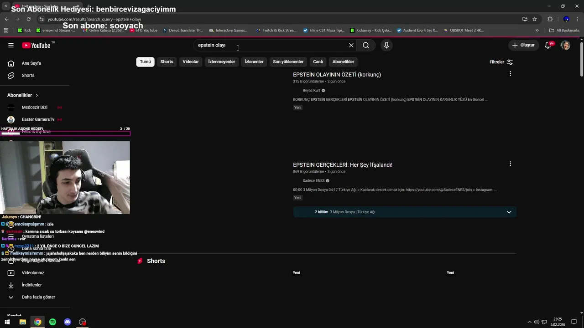Open the Sadece ENES channel link
The width and height of the screenshot is (584, 328).
point(313,180)
